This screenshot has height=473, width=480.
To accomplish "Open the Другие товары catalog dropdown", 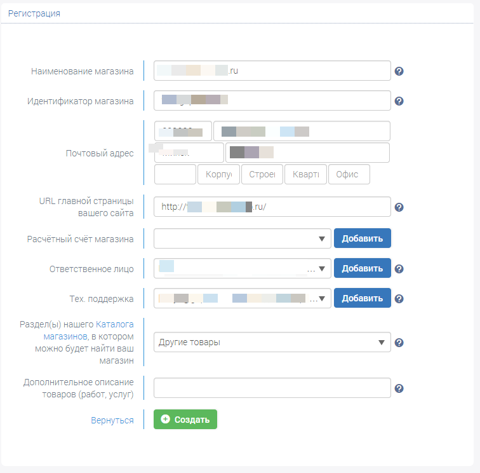I will (x=272, y=342).
